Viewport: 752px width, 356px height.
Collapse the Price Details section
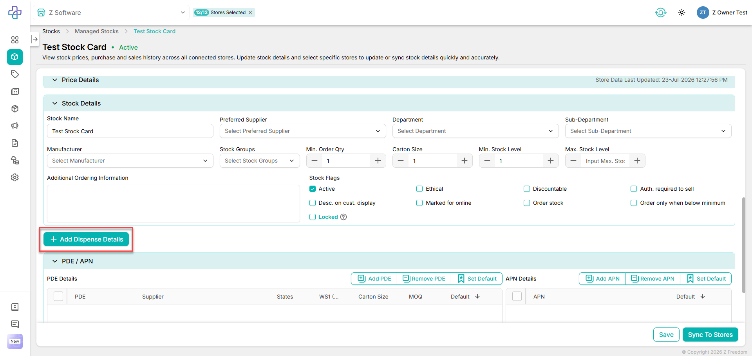(x=55, y=80)
